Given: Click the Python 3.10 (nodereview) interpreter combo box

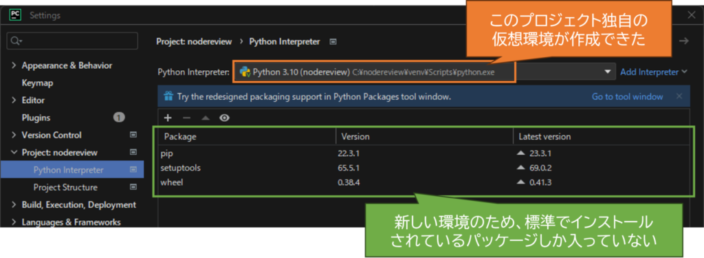Looking at the screenshot, I should point(424,72).
